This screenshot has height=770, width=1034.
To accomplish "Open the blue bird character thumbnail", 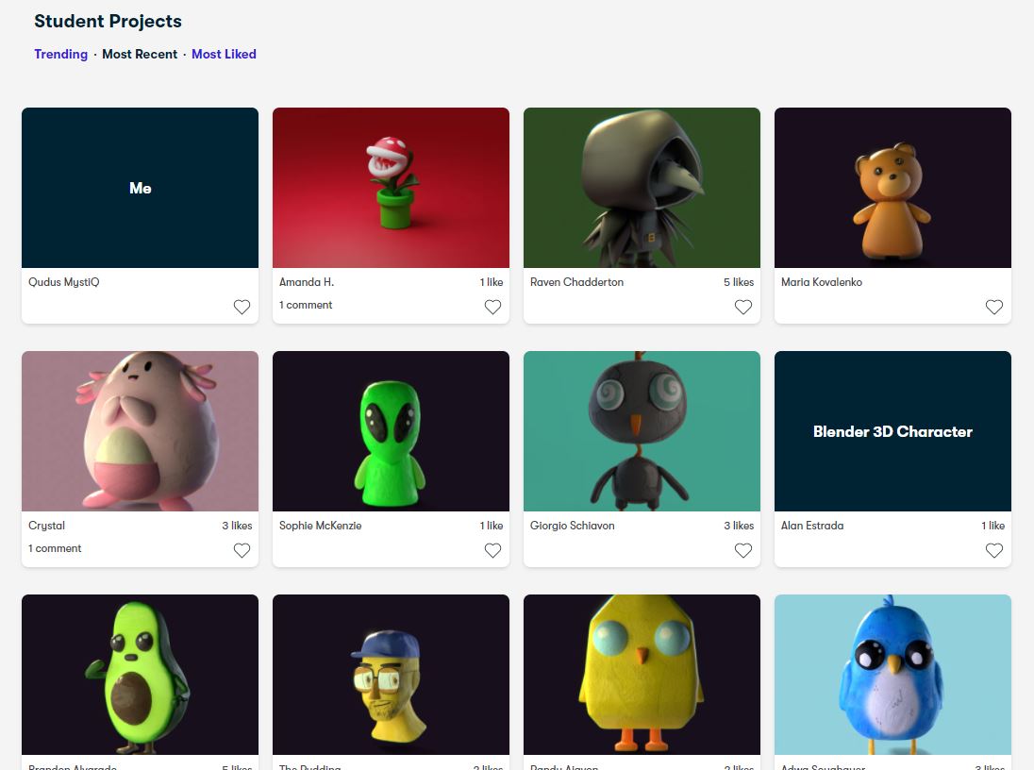I will click(x=892, y=675).
